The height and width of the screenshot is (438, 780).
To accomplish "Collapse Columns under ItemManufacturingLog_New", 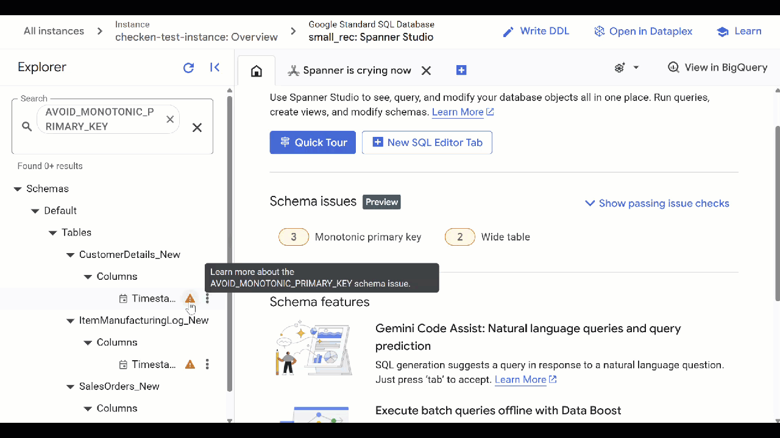I will 88,342.
